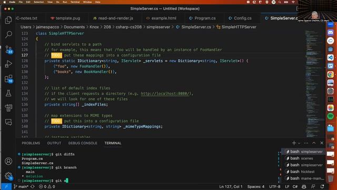Open the Trash in the dock

point(330,178)
